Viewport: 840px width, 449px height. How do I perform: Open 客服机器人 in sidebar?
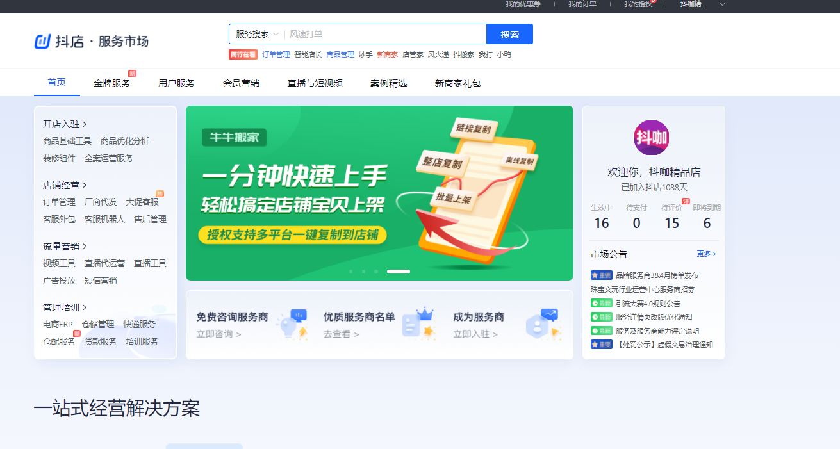[x=104, y=219]
